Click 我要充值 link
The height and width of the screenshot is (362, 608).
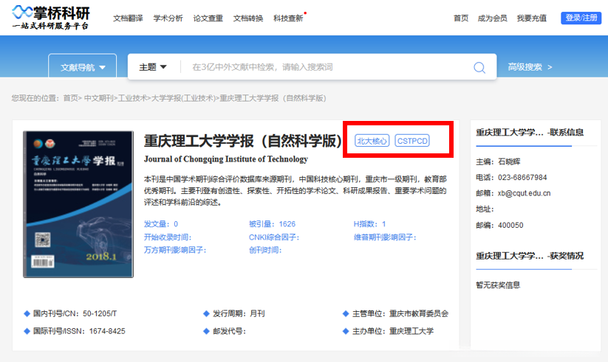point(532,18)
